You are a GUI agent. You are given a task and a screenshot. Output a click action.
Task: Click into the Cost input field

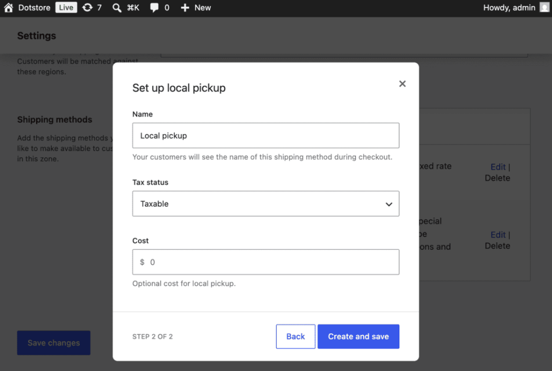266,262
